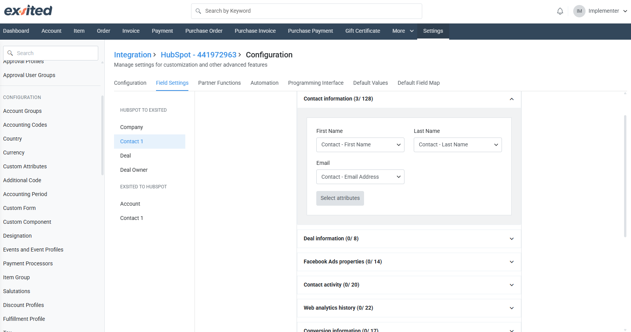631x332 pixels.
Task: Open the Payment menu
Action: (x=162, y=31)
